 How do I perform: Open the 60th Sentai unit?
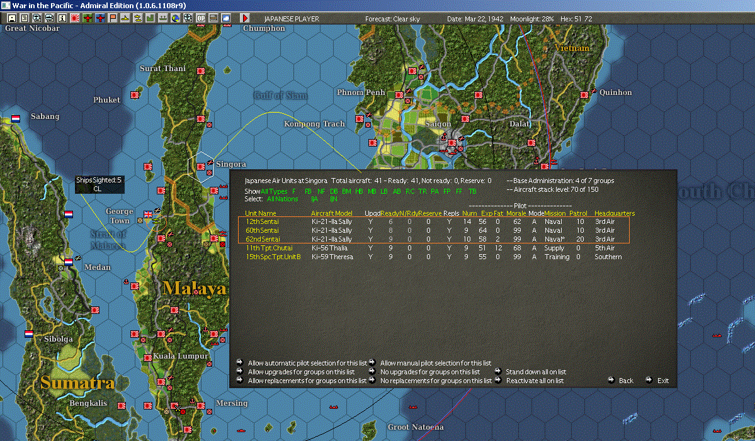coord(262,230)
